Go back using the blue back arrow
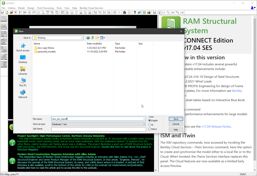The height and width of the screenshot is (176, 257). coord(88,38)
